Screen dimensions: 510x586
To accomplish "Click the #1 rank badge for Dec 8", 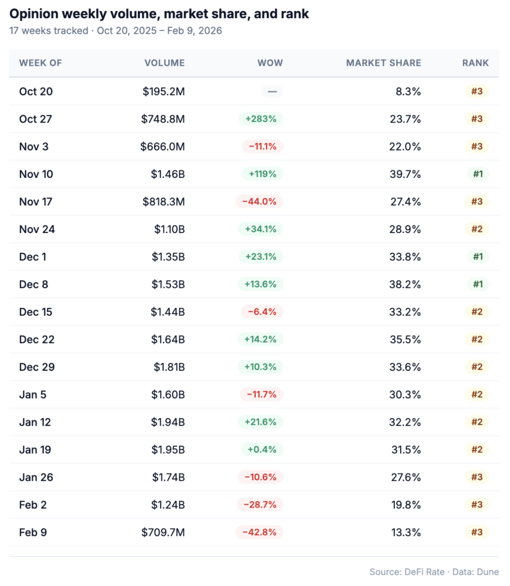I will click(x=477, y=284).
